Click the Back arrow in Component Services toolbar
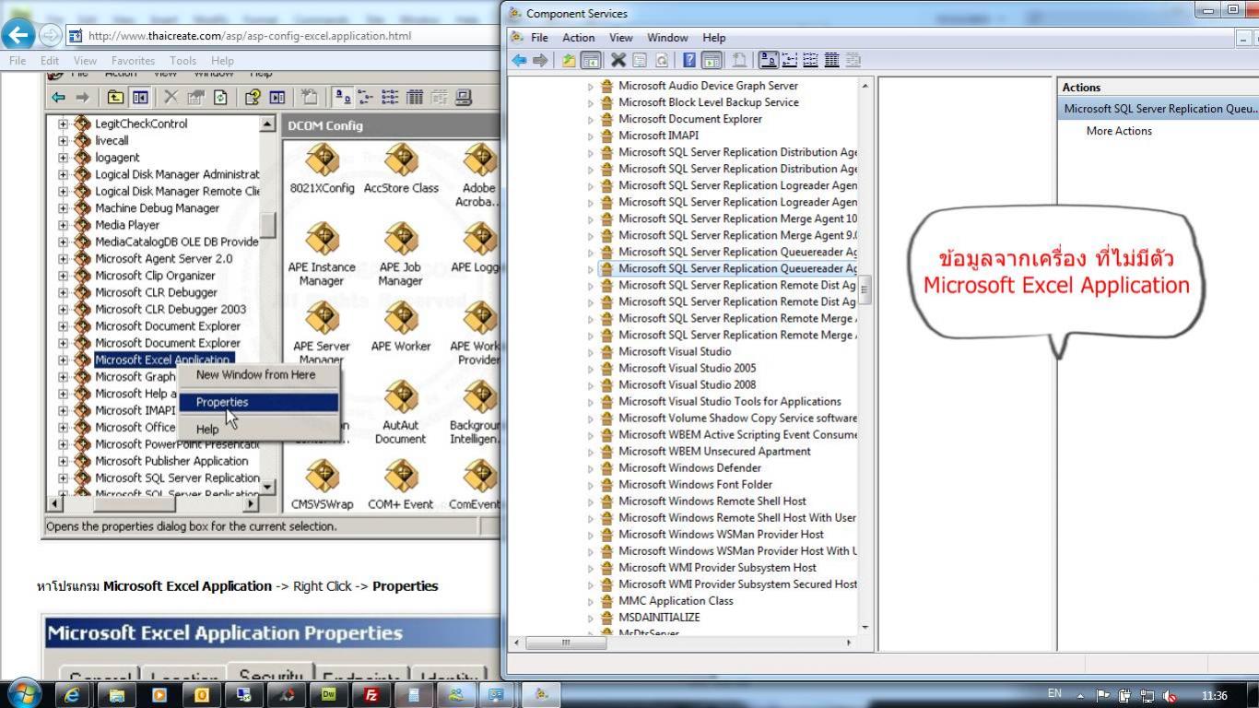 coord(519,60)
